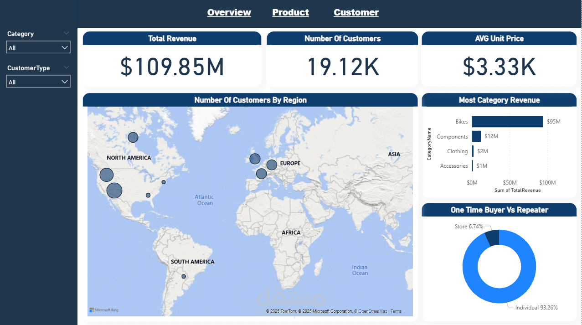Click the ASIA map label
The width and height of the screenshot is (582, 325).
pyautogui.click(x=394, y=154)
